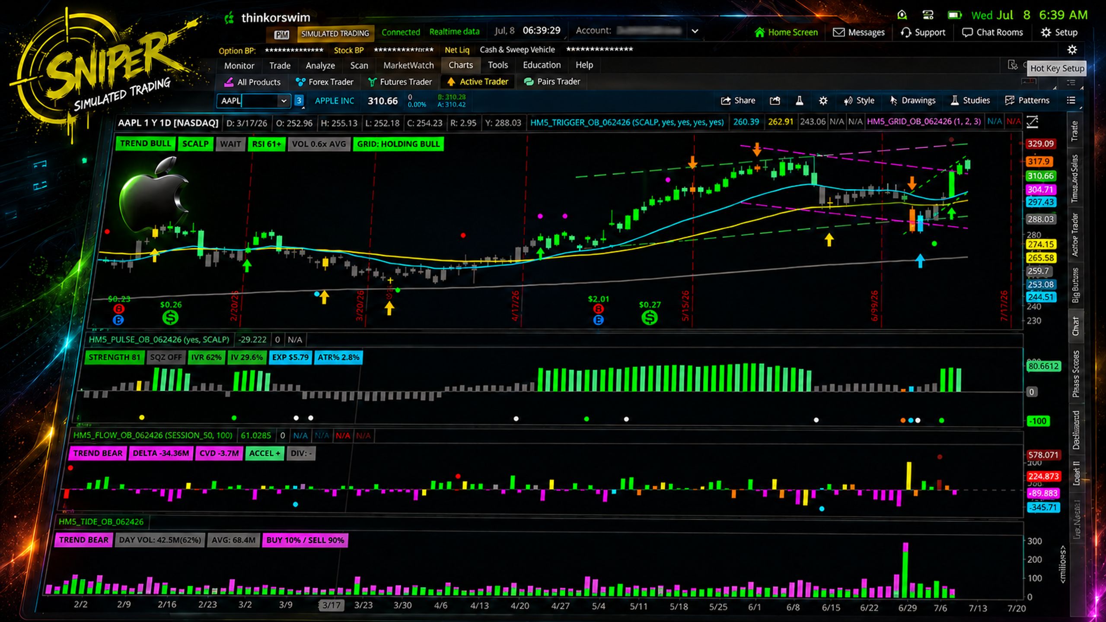
Task: Go to Home Screen
Action: click(786, 32)
